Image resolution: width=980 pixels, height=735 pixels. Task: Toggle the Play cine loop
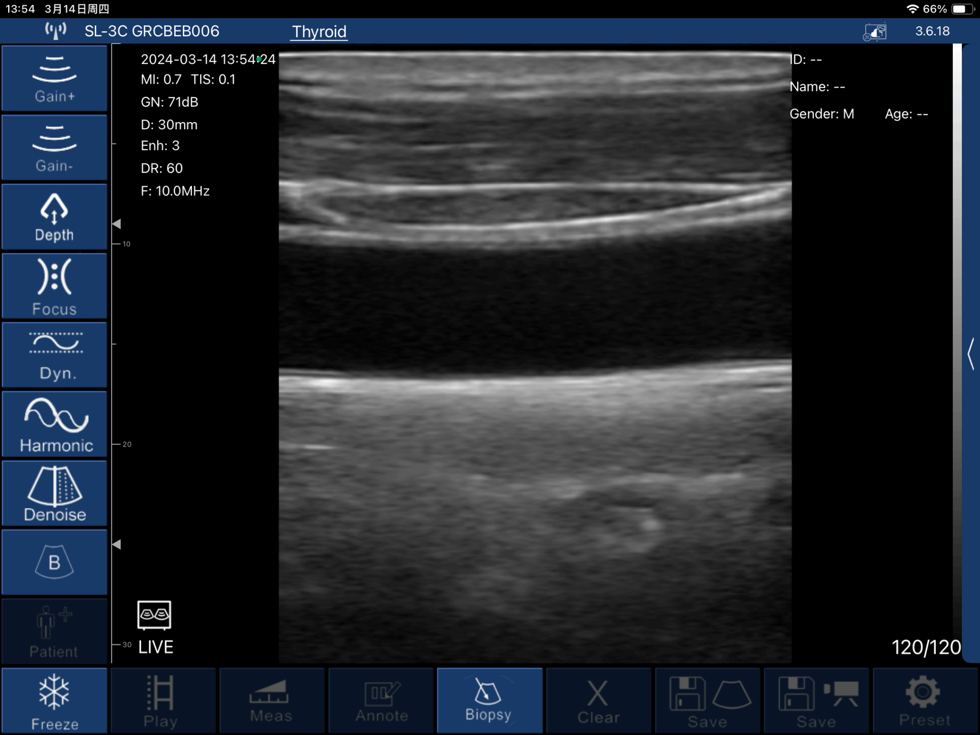(163, 700)
